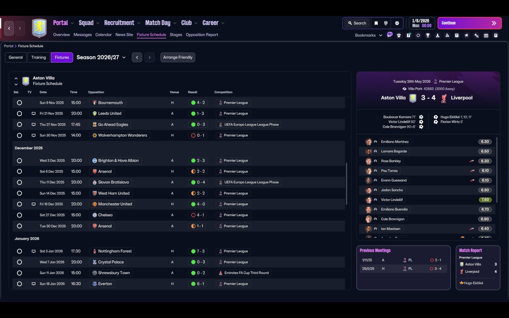Click the shirt icon in bookmarks bar
Screen dimensions: 509x318
point(399,35)
